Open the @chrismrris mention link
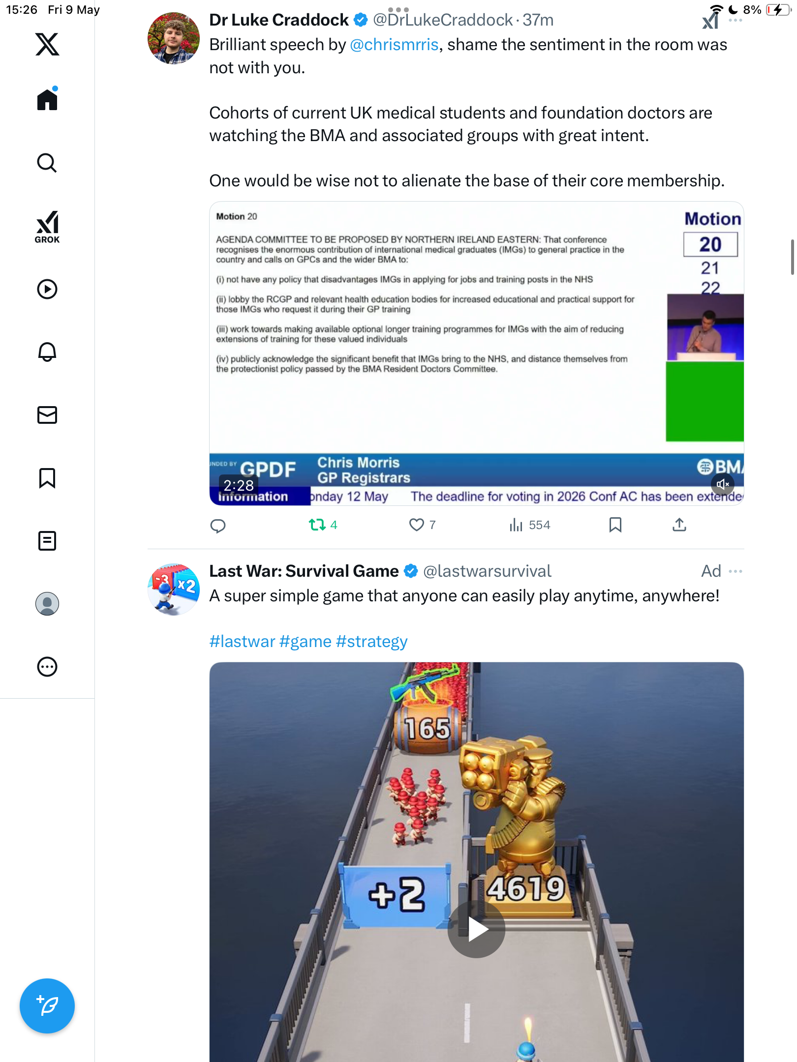This screenshot has width=797, height=1062. pyautogui.click(x=394, y=45)
